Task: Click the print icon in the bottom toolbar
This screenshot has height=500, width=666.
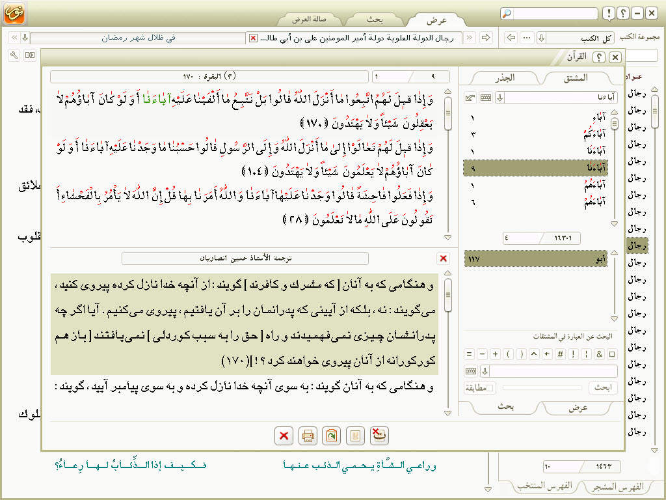Action: [x=306, y=436]
